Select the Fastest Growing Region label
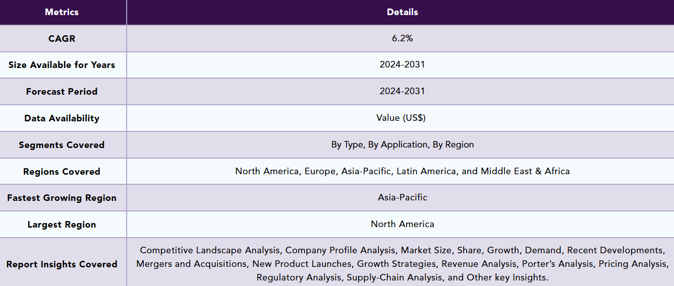 (x=62, y=198)
